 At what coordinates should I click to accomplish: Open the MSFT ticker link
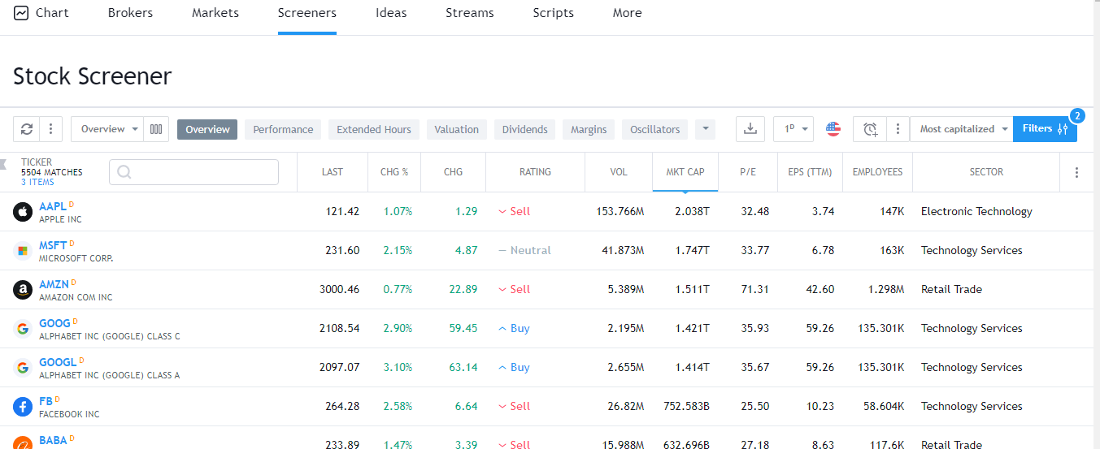(x=53, y=245)
